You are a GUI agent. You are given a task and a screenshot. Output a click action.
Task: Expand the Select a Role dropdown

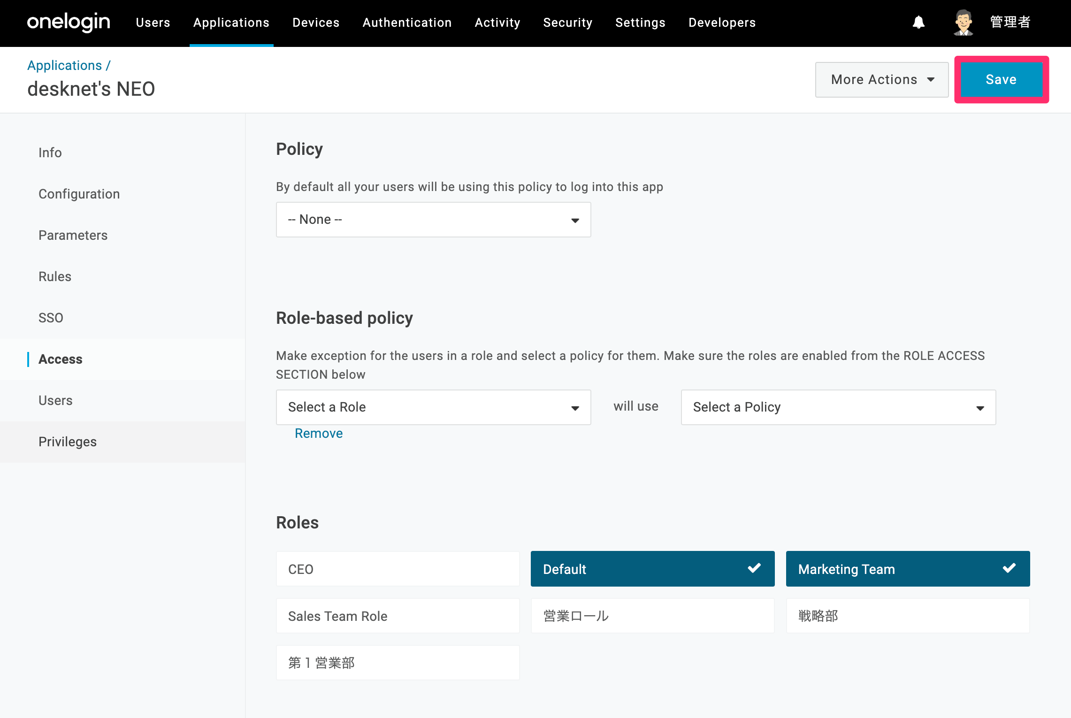pos(433,407)
